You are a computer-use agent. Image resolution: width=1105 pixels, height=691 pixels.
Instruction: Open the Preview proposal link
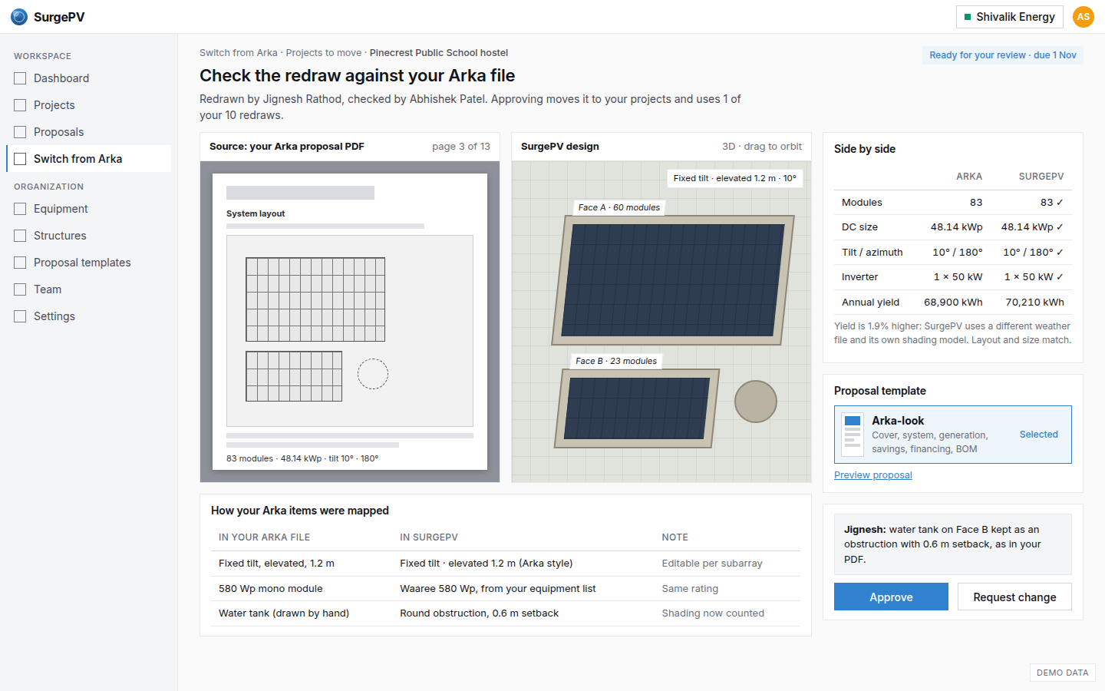[x=873, y=475]
